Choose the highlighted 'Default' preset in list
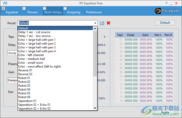Screen dimensions: 182x118 (55, 28)
